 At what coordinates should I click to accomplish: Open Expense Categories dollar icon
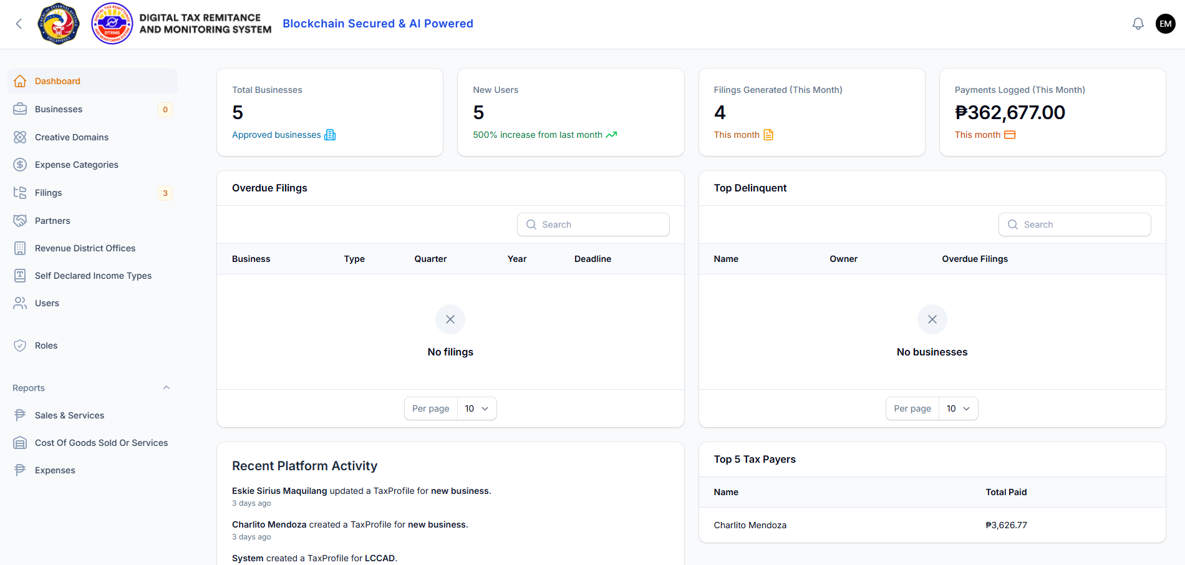coord(21,164)
